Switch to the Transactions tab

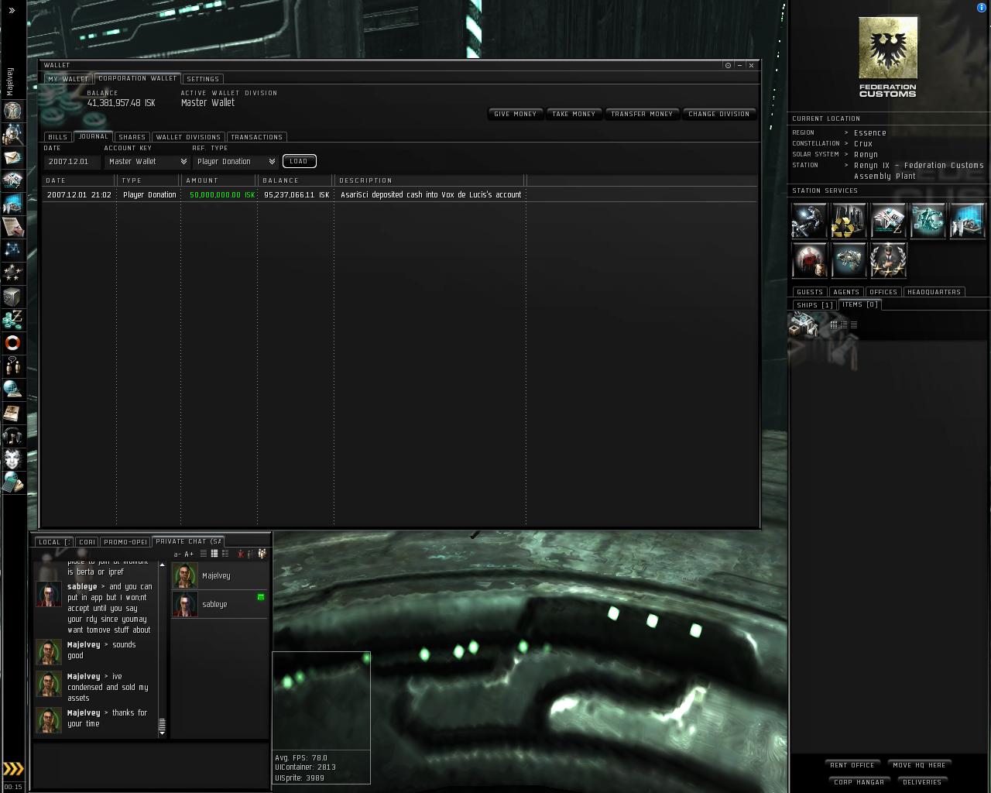256,137
